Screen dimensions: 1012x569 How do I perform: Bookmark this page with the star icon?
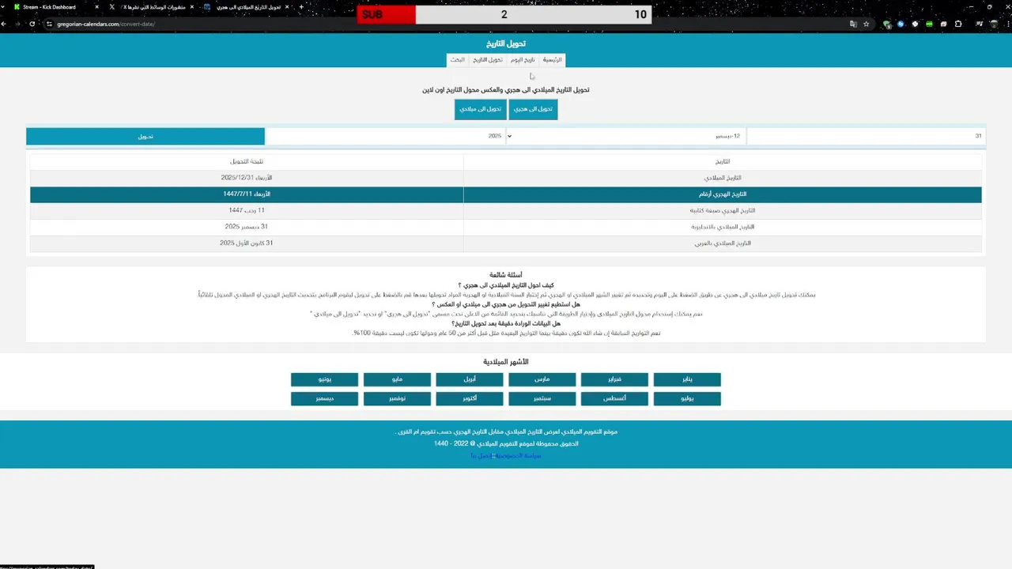pos(867,24)
